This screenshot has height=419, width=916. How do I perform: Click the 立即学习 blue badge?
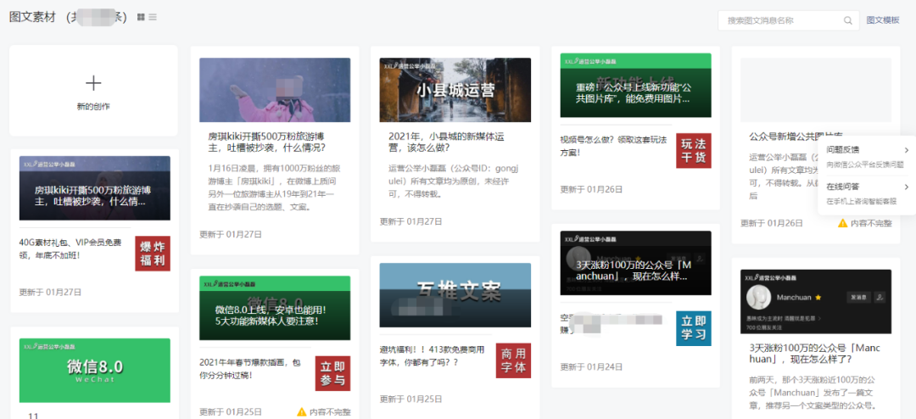tap(693, 328)
